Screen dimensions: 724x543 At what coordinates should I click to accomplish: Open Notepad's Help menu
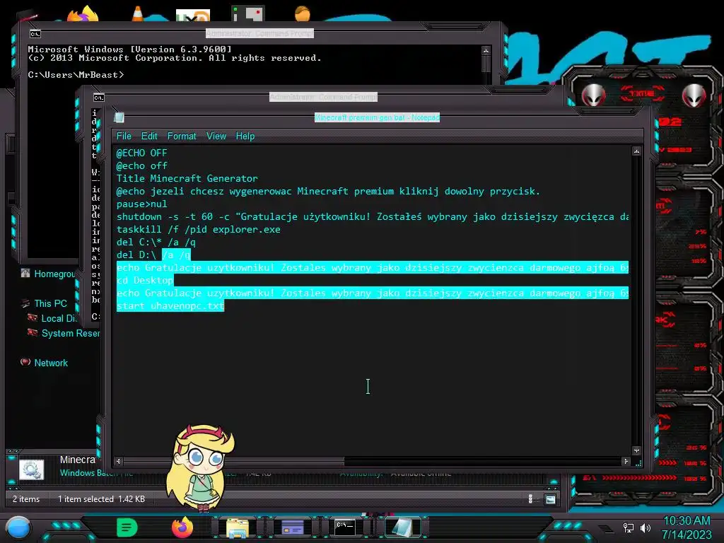[x=245, y=136]
